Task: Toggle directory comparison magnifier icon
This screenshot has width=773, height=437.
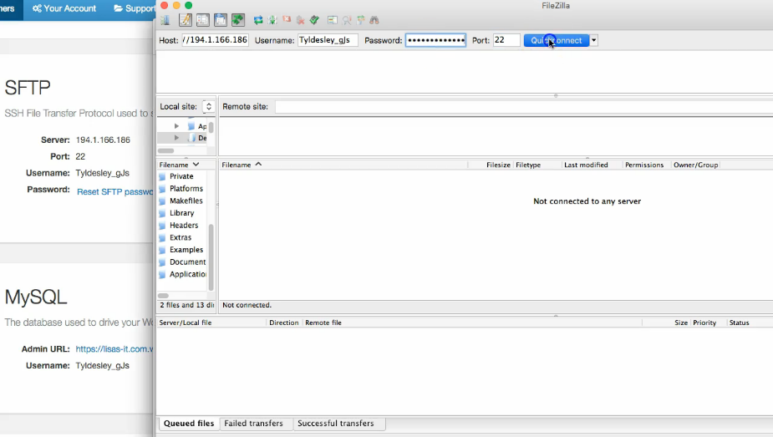Action: tap(347, 20)
